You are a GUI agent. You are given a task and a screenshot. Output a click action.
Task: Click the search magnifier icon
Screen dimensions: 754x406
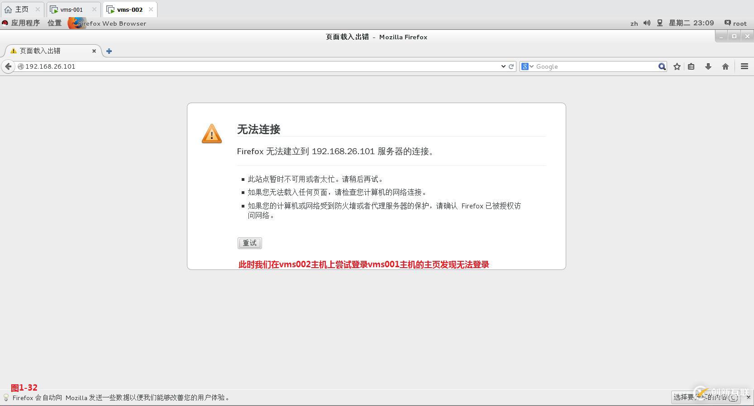click(x=662, y=66)
